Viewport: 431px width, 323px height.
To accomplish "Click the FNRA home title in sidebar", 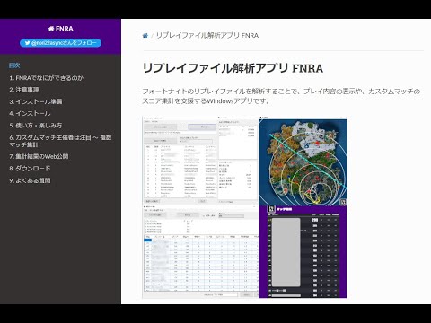I will click(x=60, y=29).
